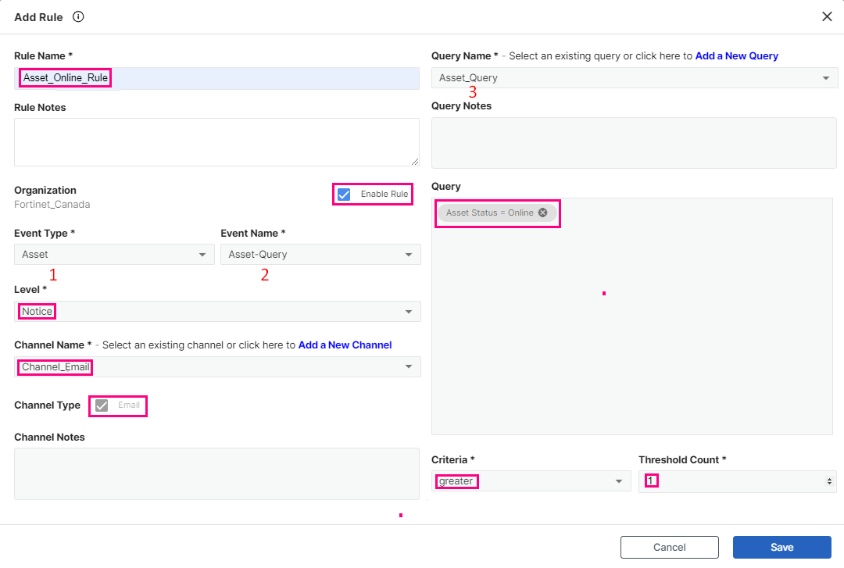
Task: Click the Add a New Channel link
Action: (345, 345)
